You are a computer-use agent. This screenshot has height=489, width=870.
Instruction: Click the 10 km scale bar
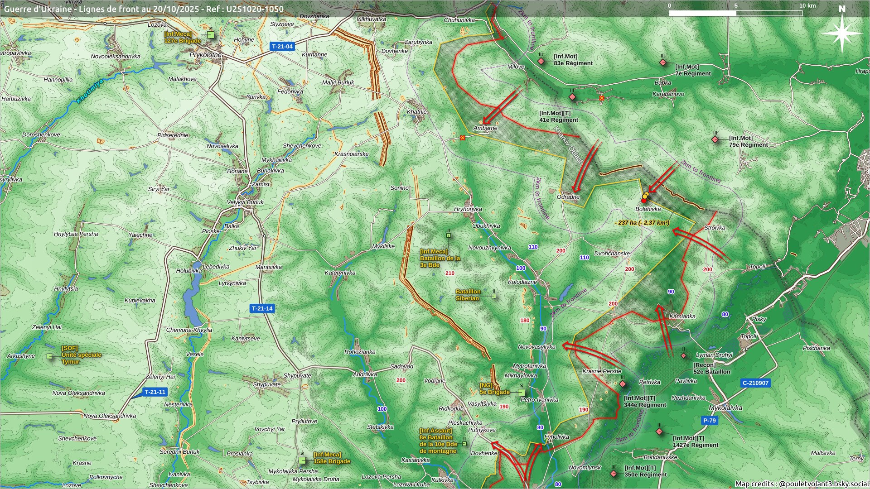(735, 13)
